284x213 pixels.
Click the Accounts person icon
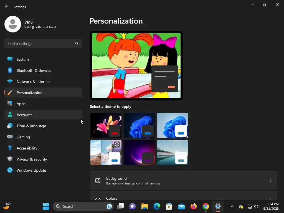tap(10, 115)
